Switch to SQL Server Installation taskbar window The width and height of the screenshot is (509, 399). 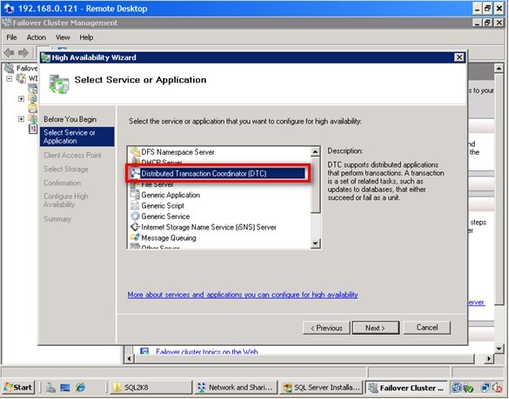point(321,388)
